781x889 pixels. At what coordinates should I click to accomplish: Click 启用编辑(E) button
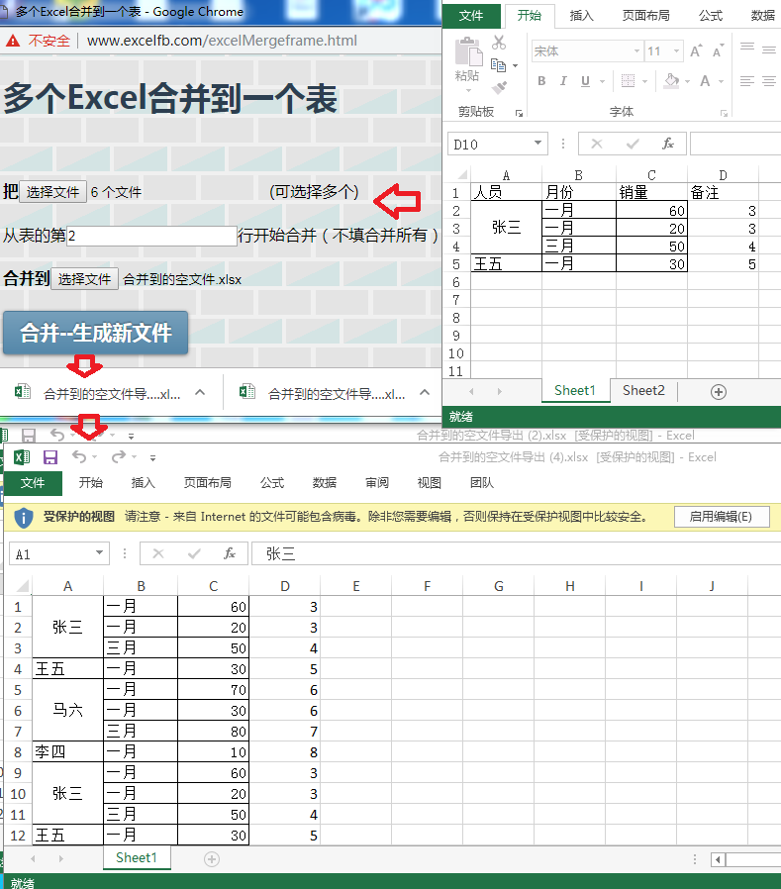(x=722, y=517)
